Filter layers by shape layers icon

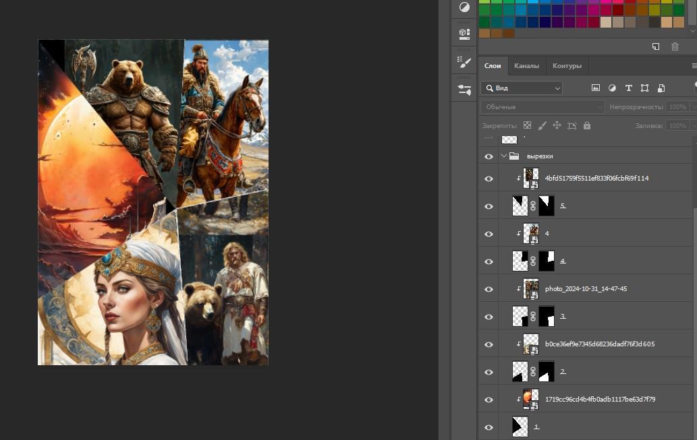tap(645, 88)
